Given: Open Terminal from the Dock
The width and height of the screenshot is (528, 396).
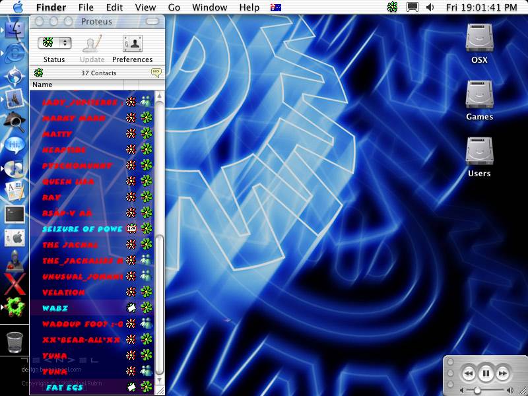Looking at the screenshot, I should click(14, 214).
